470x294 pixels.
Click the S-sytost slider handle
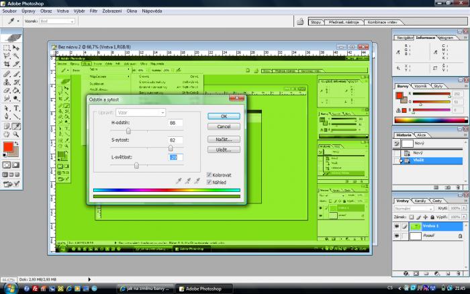(x=171, y=148)
